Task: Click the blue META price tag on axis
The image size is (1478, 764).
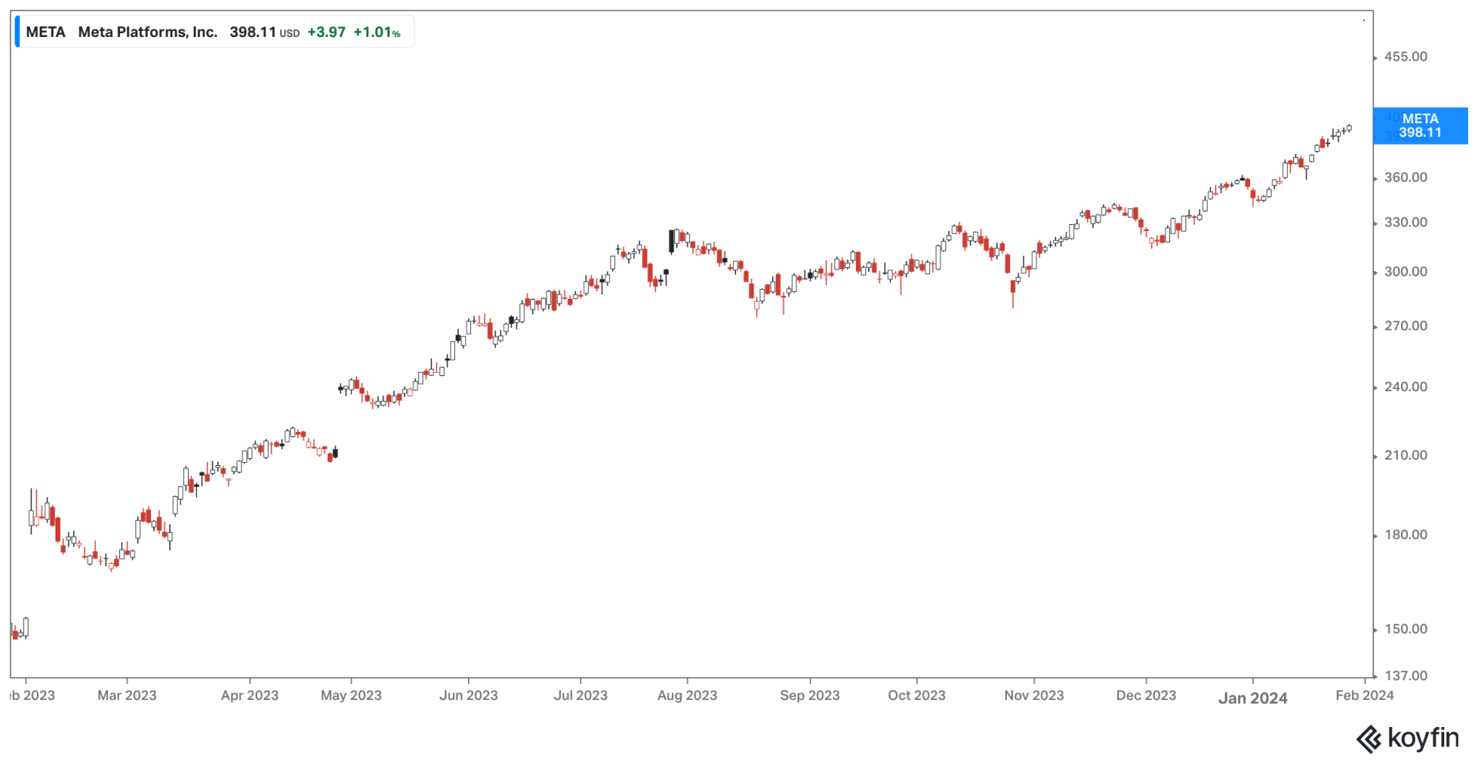Action: (1419, 126)
